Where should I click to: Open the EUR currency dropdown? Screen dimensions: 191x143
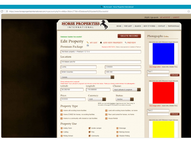97,99
